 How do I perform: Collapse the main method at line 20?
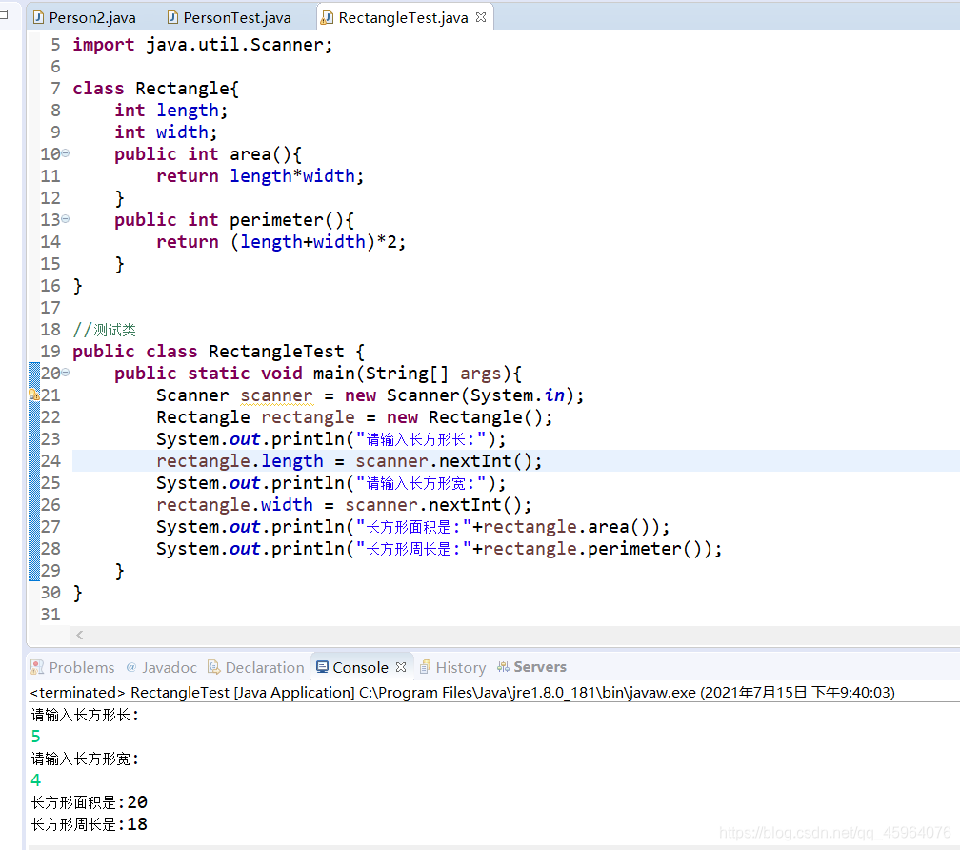click(66, 373)
